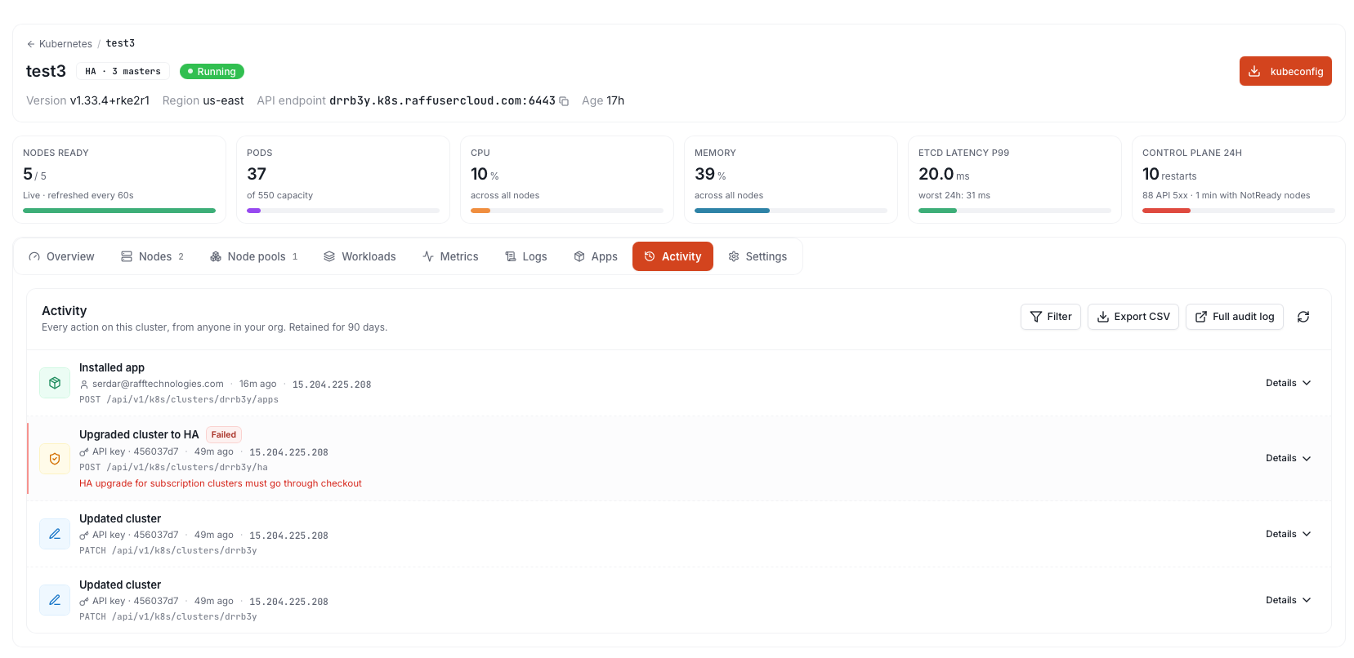Click the layers icon on Workloads tab

coord(329,256)
